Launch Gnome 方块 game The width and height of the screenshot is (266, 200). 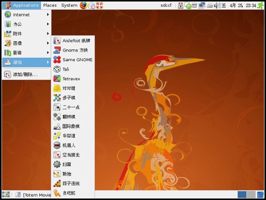[73, 50]
